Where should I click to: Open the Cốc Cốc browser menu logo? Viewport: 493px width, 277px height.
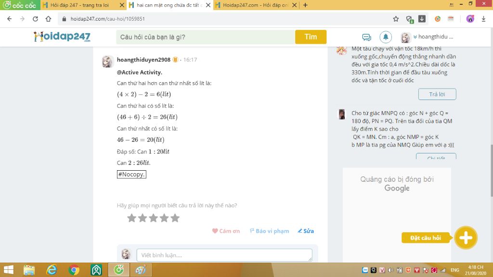(20, 5)
